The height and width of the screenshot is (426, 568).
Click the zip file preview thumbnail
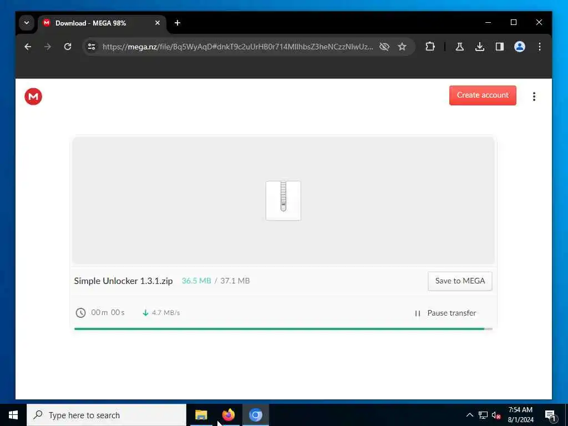[x=283, y=201]
